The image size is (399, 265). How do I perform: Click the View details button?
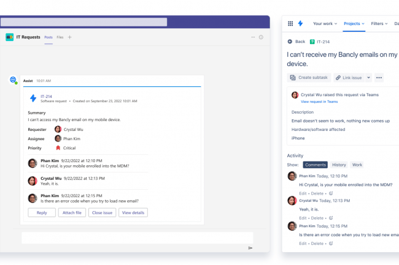(x=133, y=212)
